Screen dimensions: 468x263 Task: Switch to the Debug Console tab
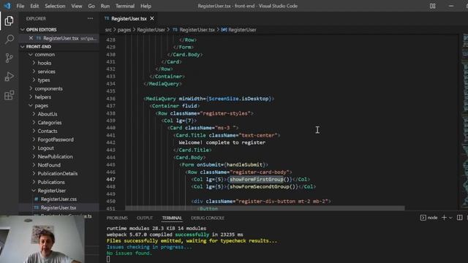(x=208, y=218)
